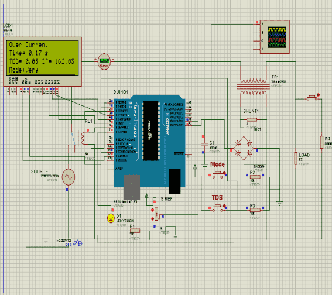Select the R1 resistor body
The height and width of the screenshot is (295, 332).
[135, 231]
